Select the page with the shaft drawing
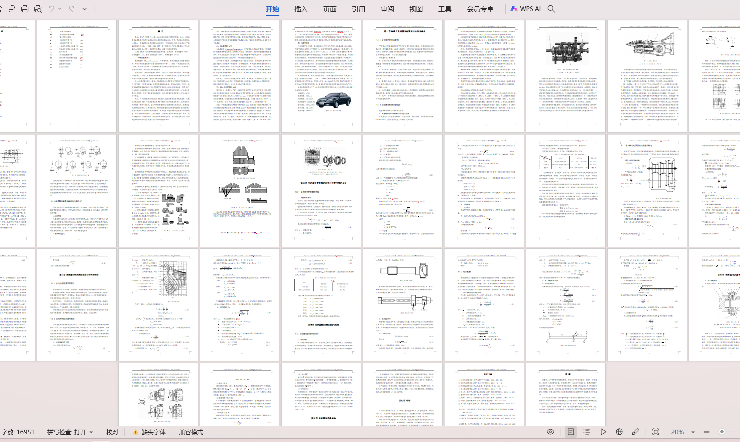This screenshot has height=442, width=740. click(402, 304)
